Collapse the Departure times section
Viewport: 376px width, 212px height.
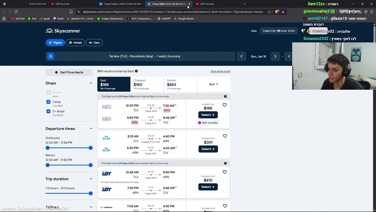(x=91, y=129)
